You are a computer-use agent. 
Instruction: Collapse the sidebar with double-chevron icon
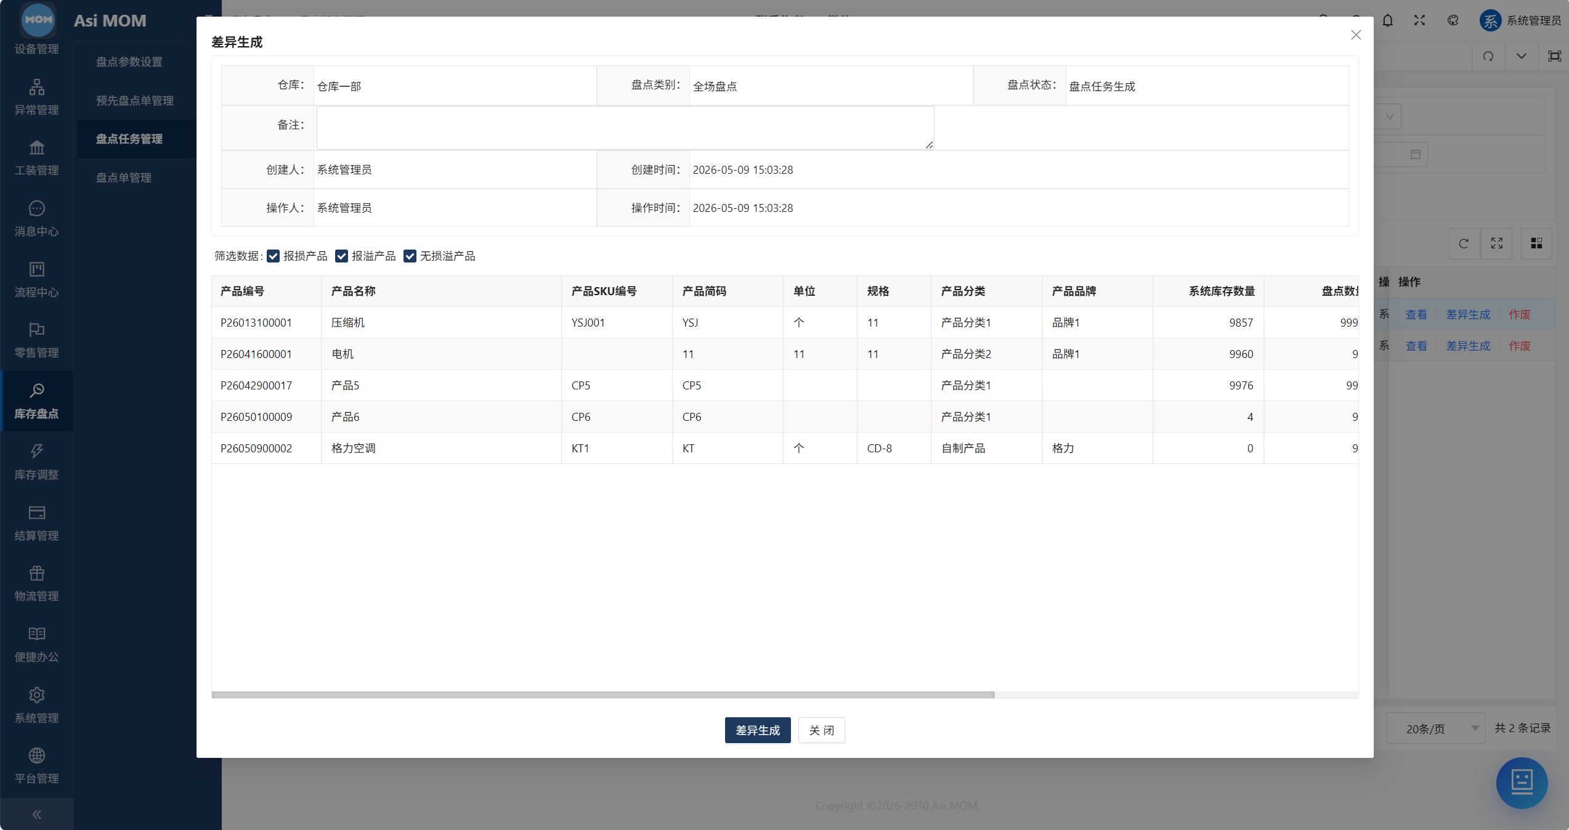coord(36,815)
